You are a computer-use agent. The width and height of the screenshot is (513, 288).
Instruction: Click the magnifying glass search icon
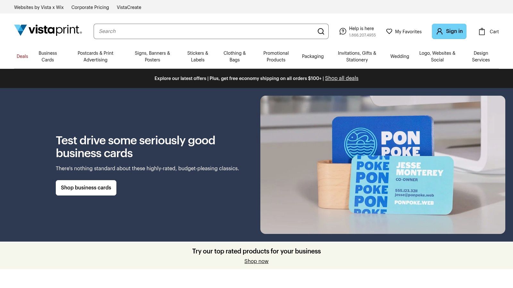pyautogui.click(x=321, y=31)
